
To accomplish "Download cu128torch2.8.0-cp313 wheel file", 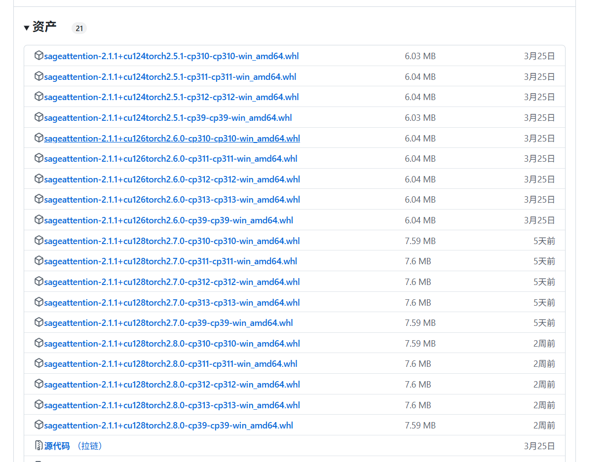I will 172,405.
